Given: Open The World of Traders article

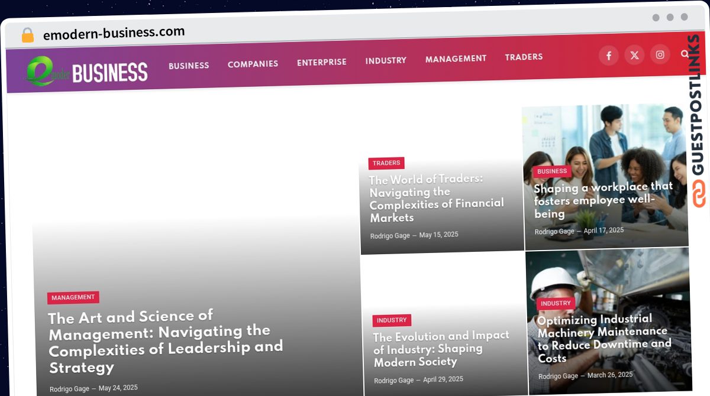Looking at the screenshot, I should click(437, 198).
